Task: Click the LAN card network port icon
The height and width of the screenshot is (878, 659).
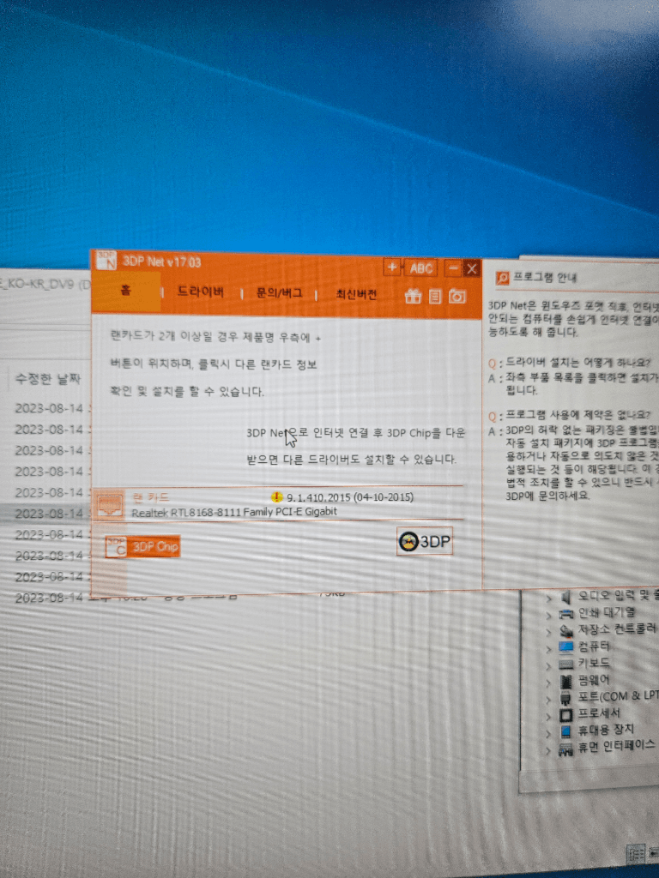Action: click(x=109, y=504)
